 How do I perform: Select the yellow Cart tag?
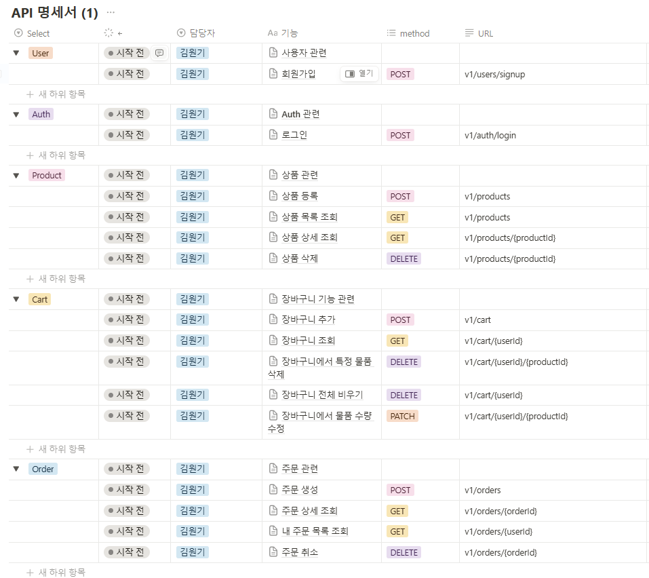pyautogui.click(x=40, y=299)
